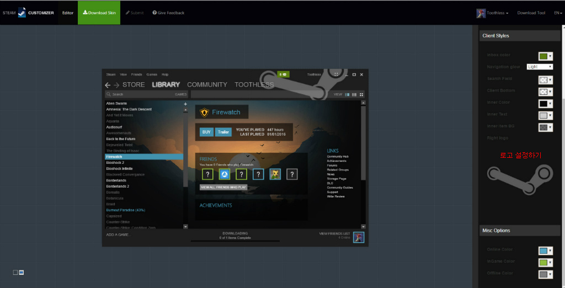Click ADD A GAME link

pos(119,235)
